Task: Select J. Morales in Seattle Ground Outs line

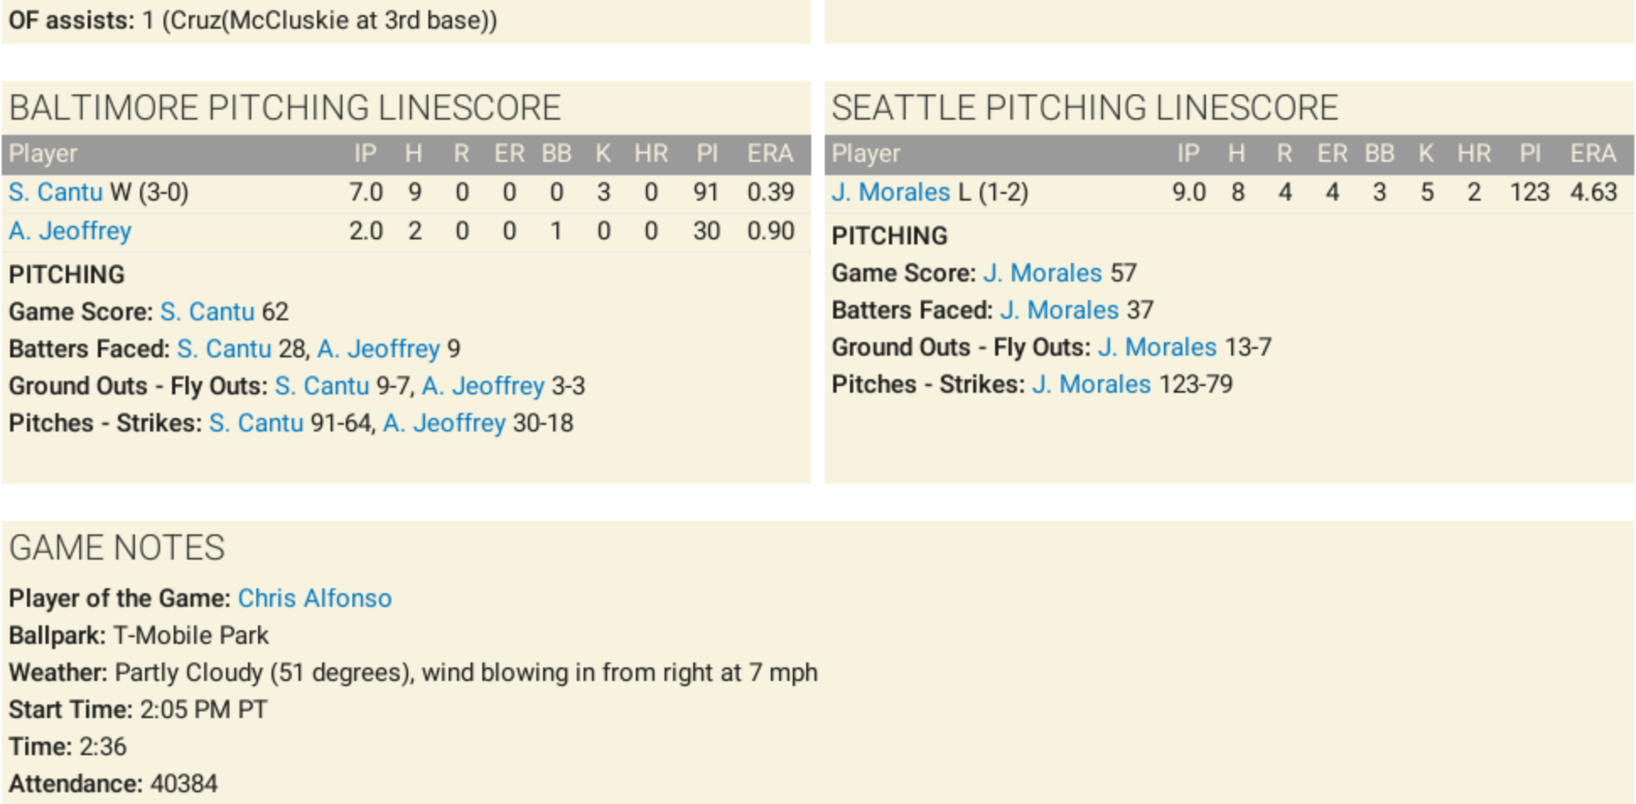Action: click(x=1157, y=347)
